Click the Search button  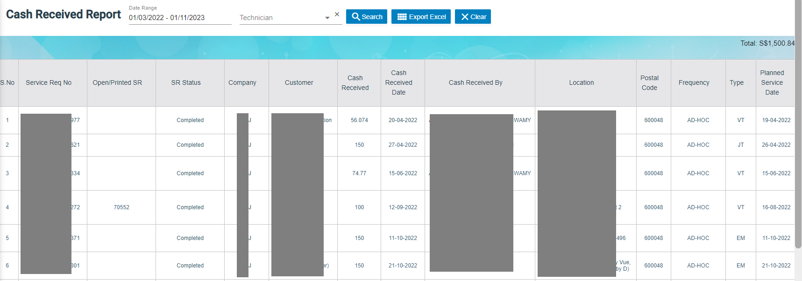(x=367, y=17)
